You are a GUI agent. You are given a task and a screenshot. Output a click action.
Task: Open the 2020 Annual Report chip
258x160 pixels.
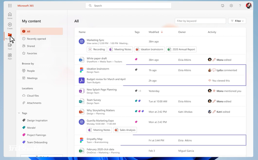tap(181, 49)
